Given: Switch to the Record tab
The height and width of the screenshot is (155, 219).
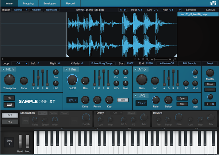Looking at the screenshot, I should (x=70, y=4).
